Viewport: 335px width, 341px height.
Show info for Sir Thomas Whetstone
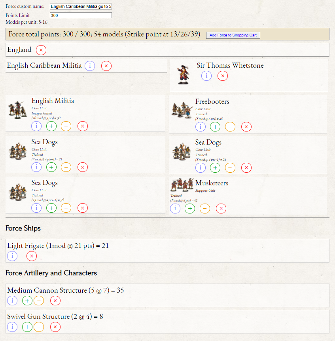(206, 76)
